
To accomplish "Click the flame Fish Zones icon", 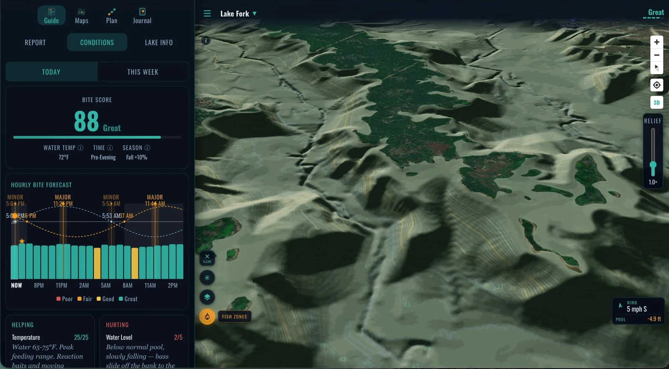I will pyautogui.click(x=207, y=317).
